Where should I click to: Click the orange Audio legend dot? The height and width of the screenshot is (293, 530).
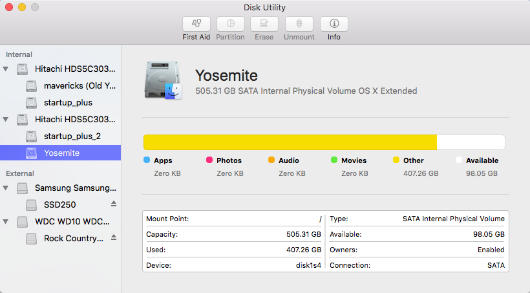tap(271, 160)
